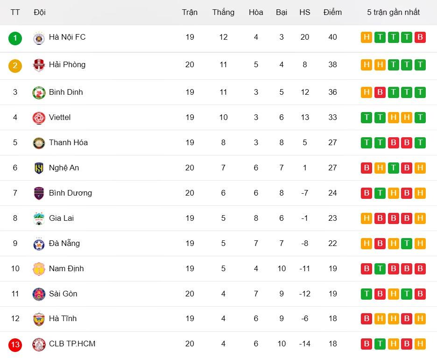
Task: Click the Hà Nội FC club logo
Action: (39, 38)
